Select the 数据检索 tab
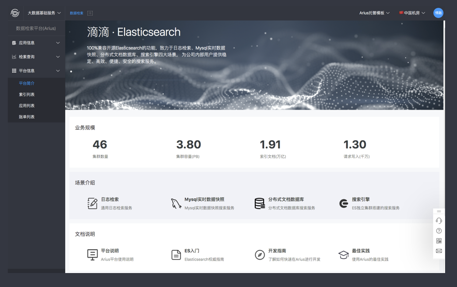This screenshot has height=287, width=457. [77, 13]
